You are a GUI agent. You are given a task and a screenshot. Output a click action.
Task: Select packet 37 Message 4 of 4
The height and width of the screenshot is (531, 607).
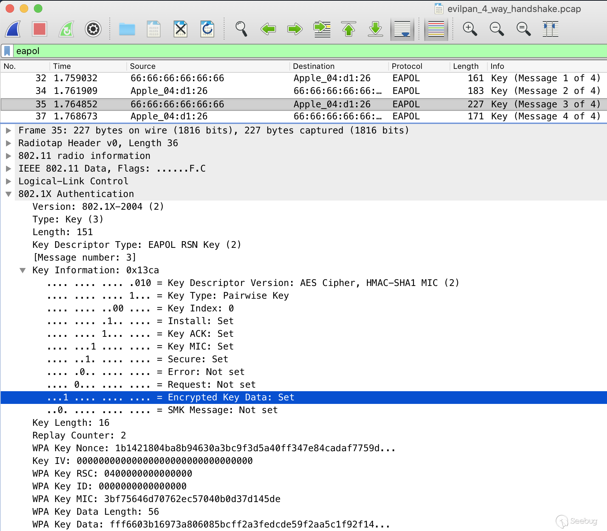point(303,117)
